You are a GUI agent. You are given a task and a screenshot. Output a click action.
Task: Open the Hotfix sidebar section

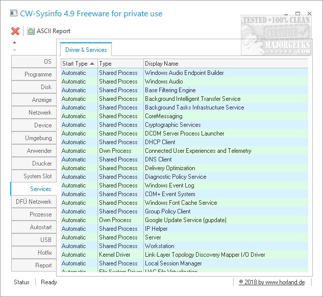point(33,253)
